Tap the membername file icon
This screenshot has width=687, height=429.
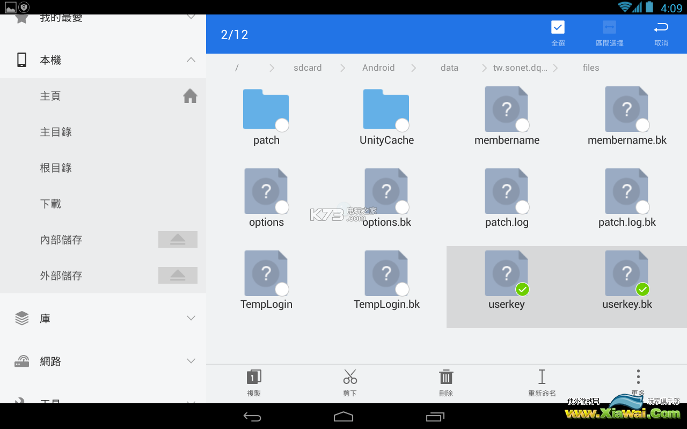click(x=506, y=109)
